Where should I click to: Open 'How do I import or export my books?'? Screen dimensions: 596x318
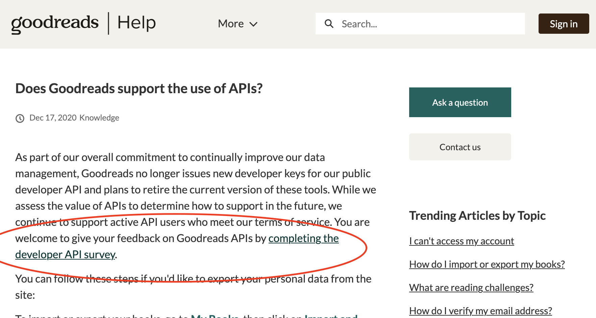click(x=487, y=264)
